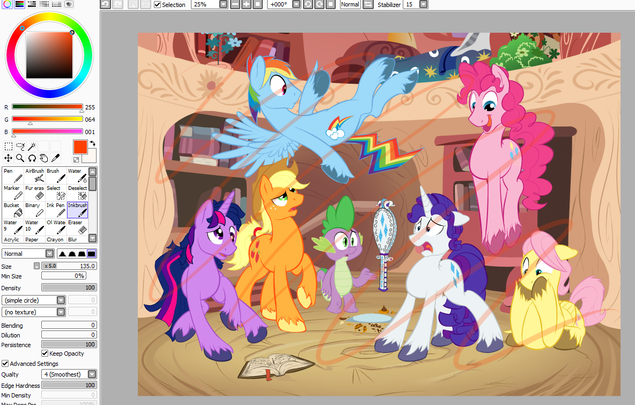Screen dimensions: 635x405
Task: Pick the Select pen tool
Action: click(x=56, y=193)
